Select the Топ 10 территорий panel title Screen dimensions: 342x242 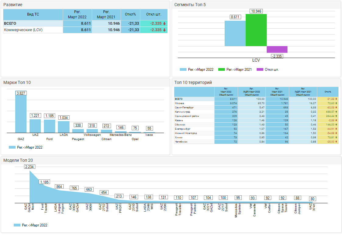(193, 82)
